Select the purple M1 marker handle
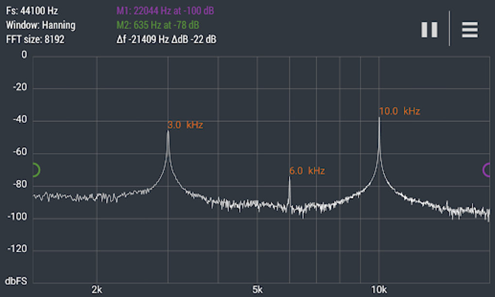 (x=486, y=170)
